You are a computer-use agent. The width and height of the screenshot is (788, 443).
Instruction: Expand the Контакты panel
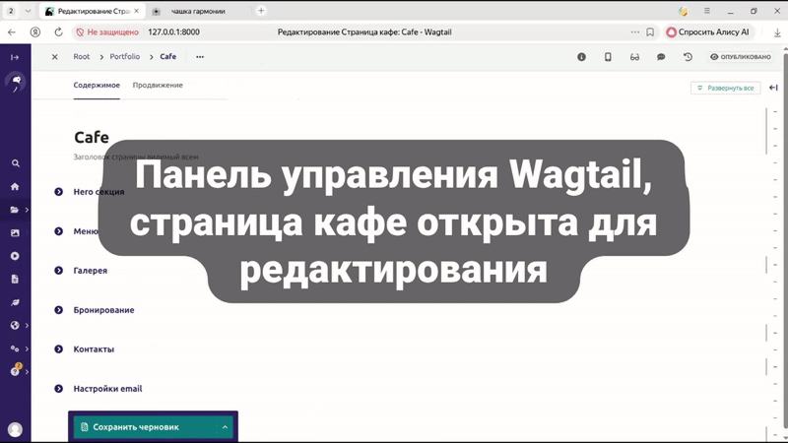(59, 349)
